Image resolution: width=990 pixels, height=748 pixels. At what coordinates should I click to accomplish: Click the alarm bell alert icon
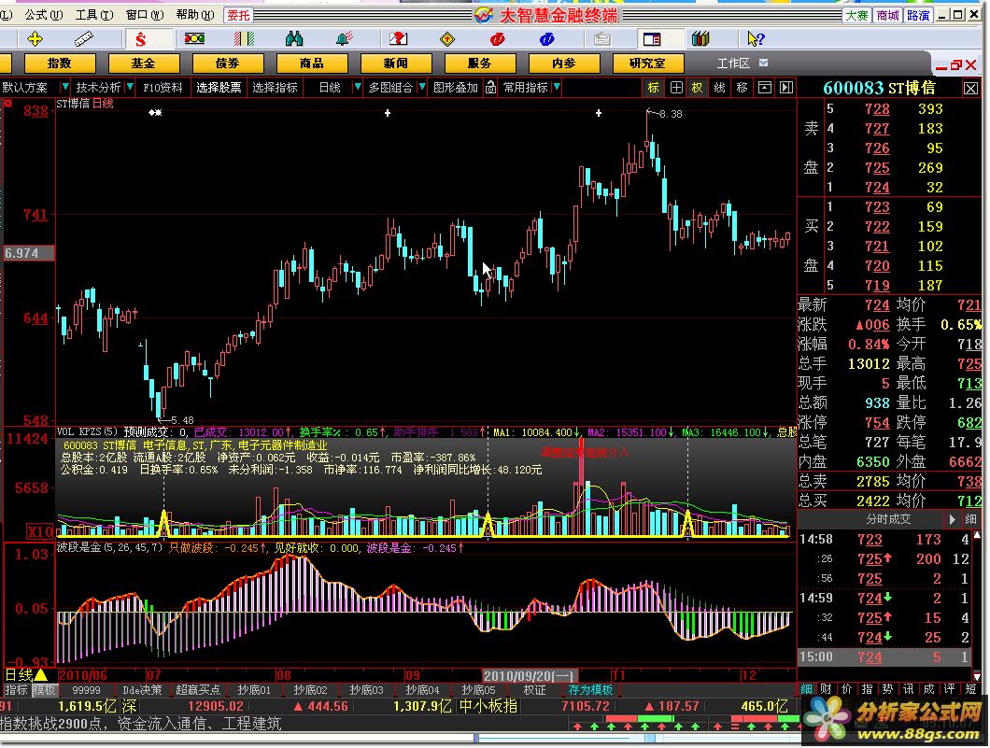[344, 39]
